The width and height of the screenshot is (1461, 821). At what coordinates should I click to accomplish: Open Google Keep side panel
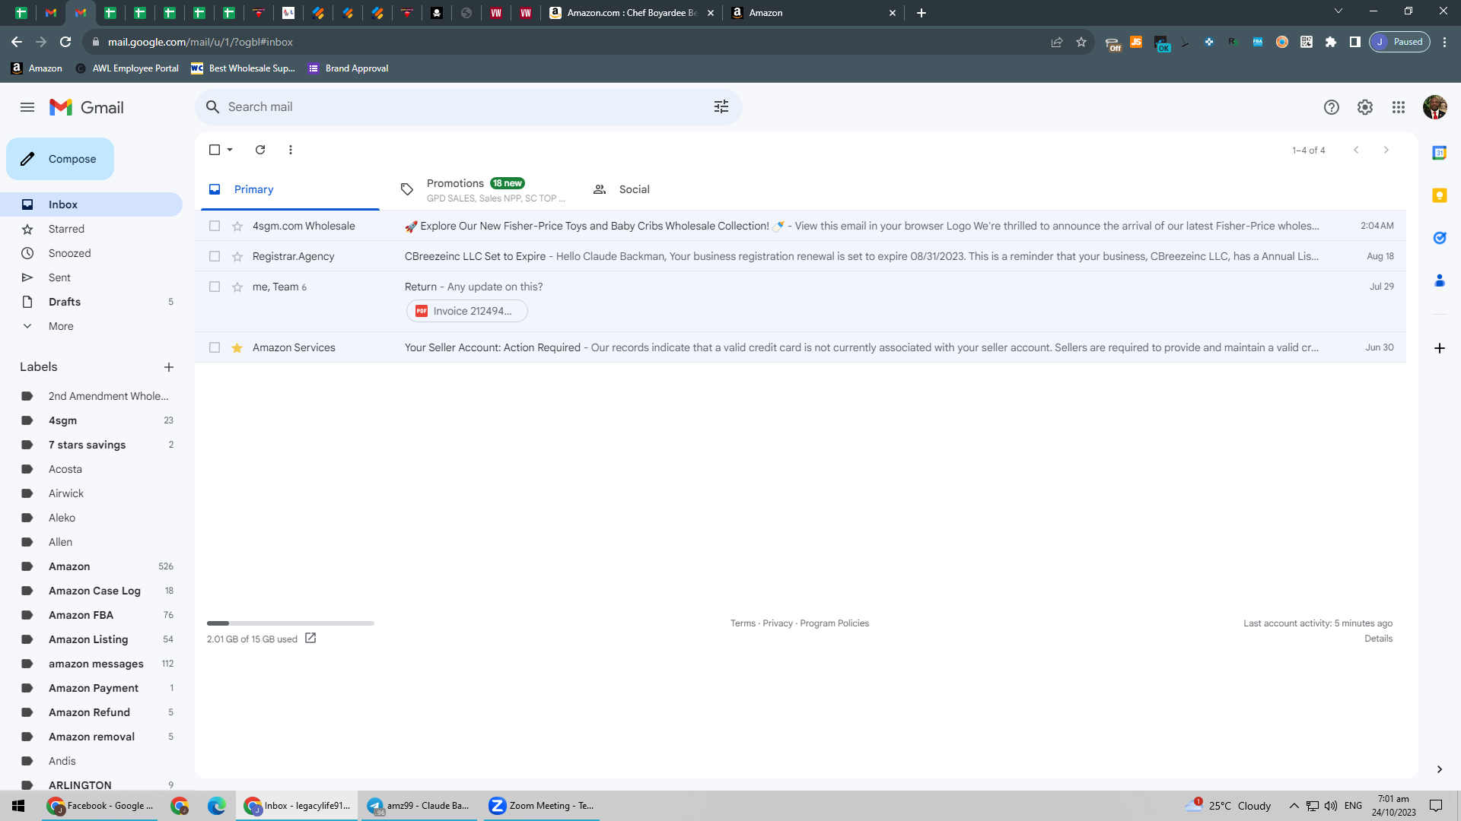coord(1440,195)
